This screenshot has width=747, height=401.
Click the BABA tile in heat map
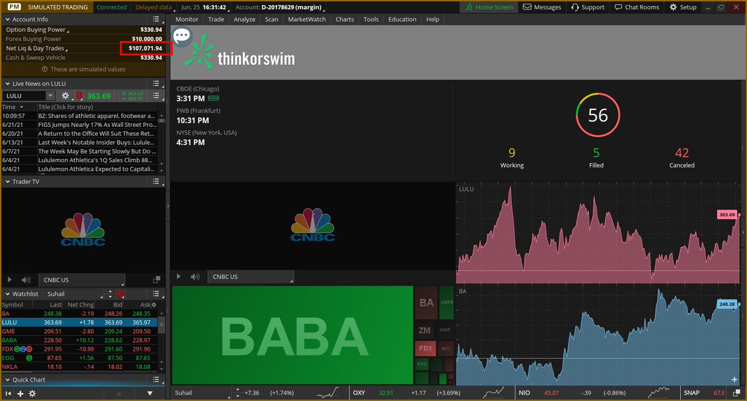click(293, 335)
